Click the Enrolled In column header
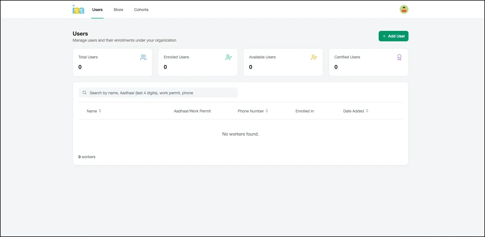485x237 pixels. [304, 111]
